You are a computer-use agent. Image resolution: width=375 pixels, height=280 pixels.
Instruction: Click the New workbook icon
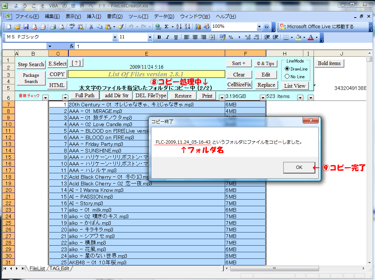[9, 27]
